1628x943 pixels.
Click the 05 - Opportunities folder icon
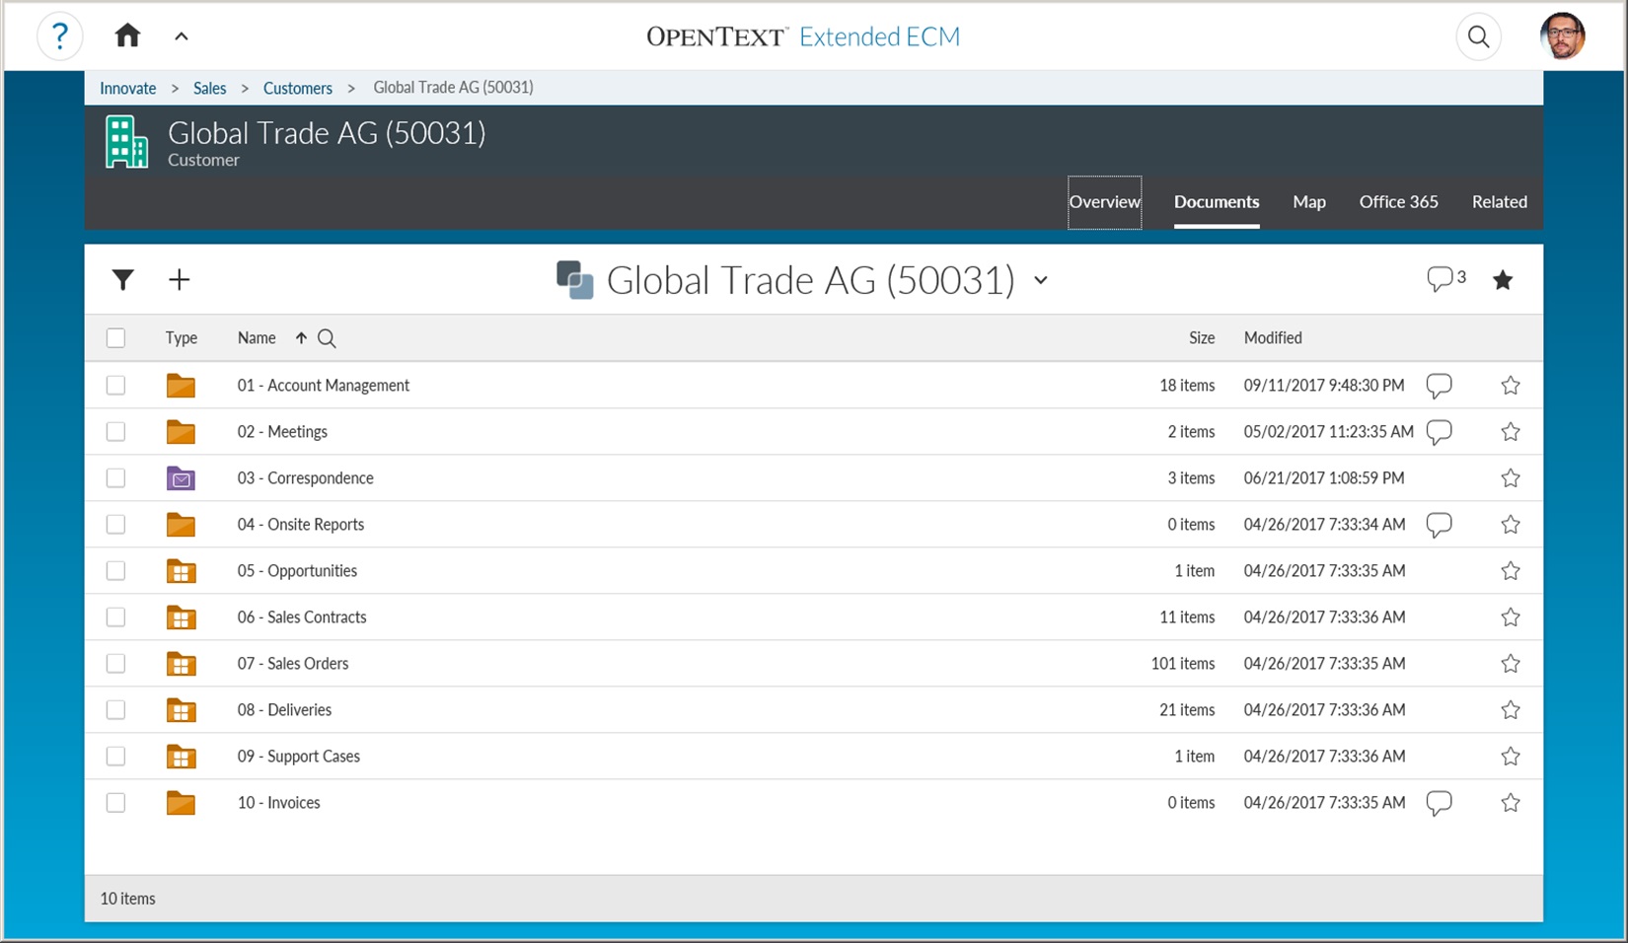181,571
